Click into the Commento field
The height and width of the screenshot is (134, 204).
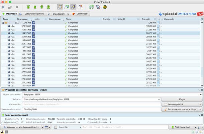91,104
